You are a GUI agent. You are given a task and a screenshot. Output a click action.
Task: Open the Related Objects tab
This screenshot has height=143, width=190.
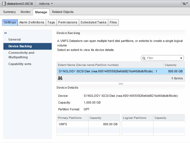[x=62, y=12]
